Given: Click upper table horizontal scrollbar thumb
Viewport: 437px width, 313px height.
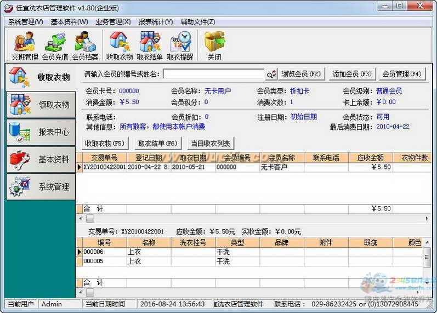Looking at the screenshot, I should coord(90,219).
